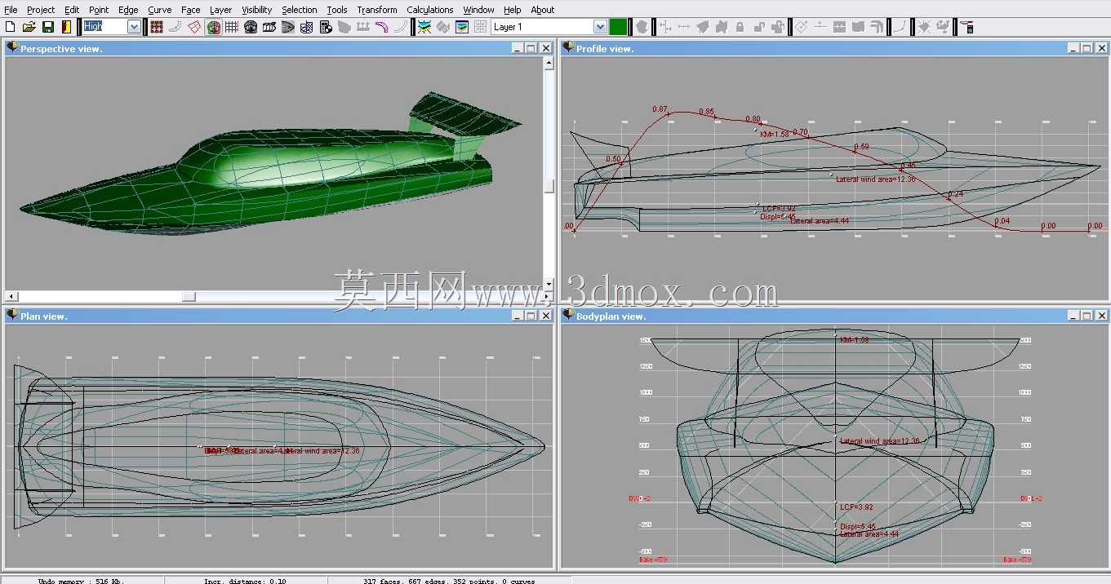Click the markers display toolbar icon
The height and width of the screenshot is (584, 1111).
(363, 27)
